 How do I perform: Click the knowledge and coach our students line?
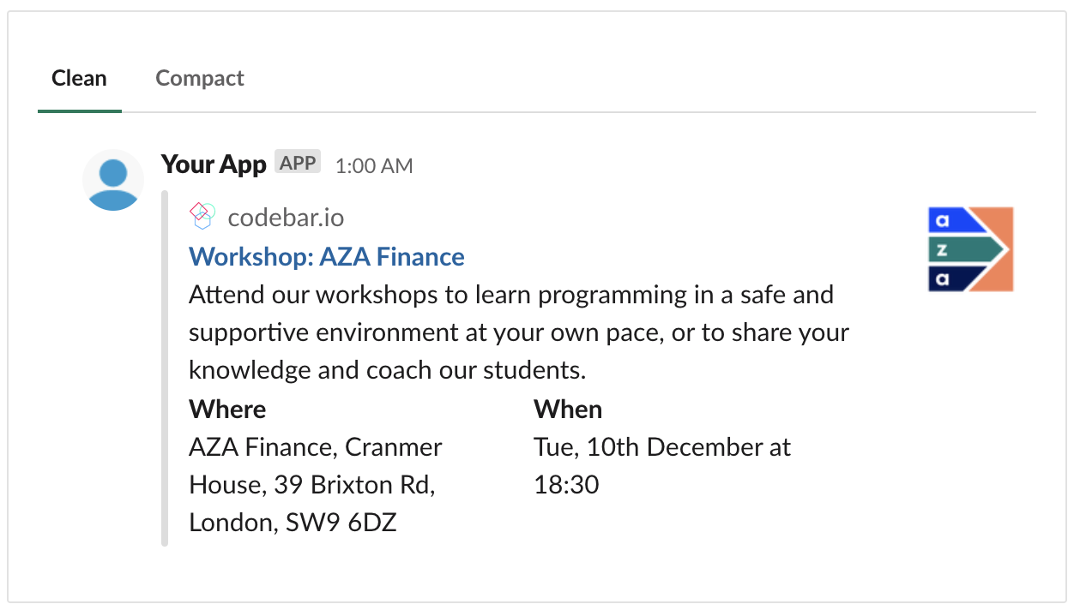click(387, 370)
